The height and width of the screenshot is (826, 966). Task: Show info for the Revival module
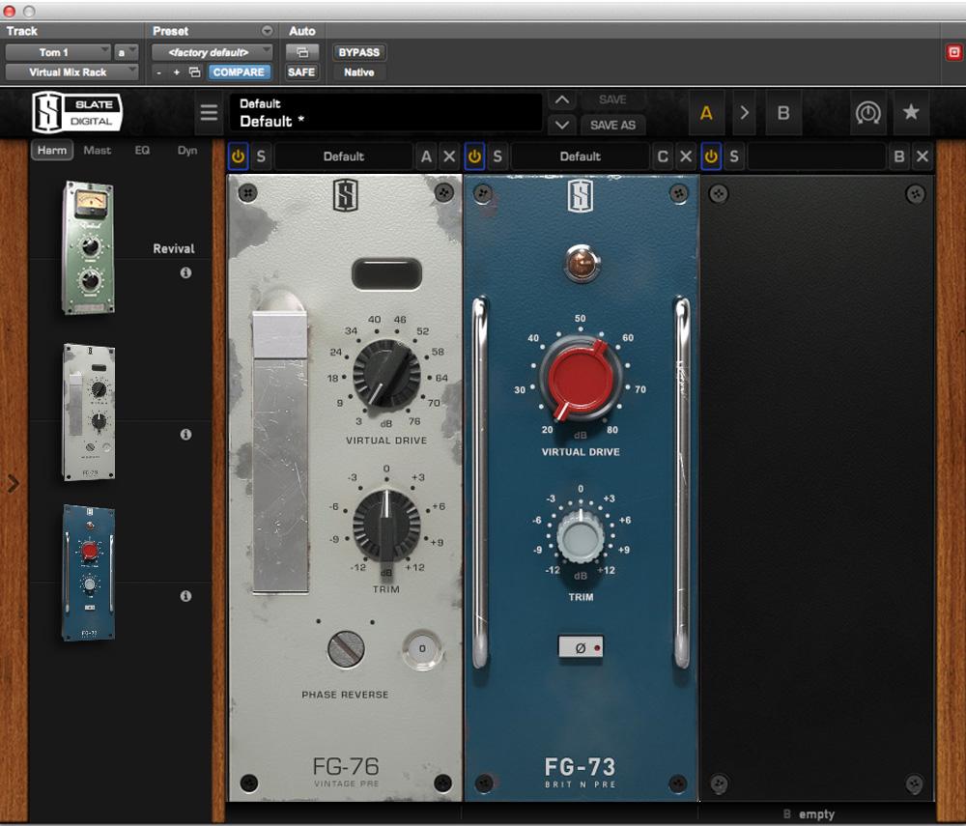click(x=185, y=272)
